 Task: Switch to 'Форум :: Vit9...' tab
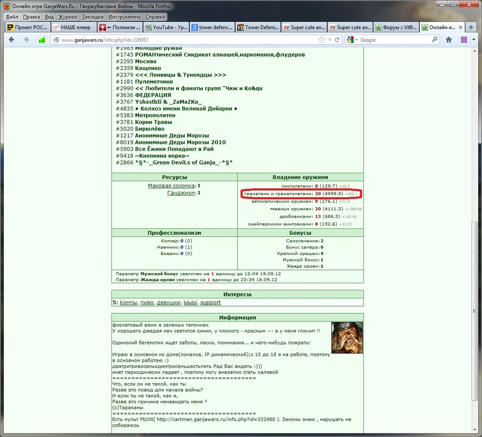coord(396,28)
